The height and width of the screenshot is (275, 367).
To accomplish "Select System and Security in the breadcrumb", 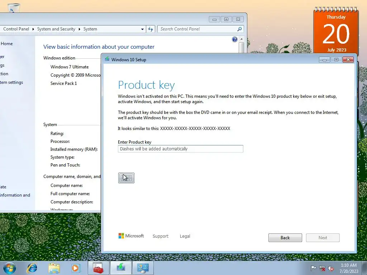I will 56,29.
